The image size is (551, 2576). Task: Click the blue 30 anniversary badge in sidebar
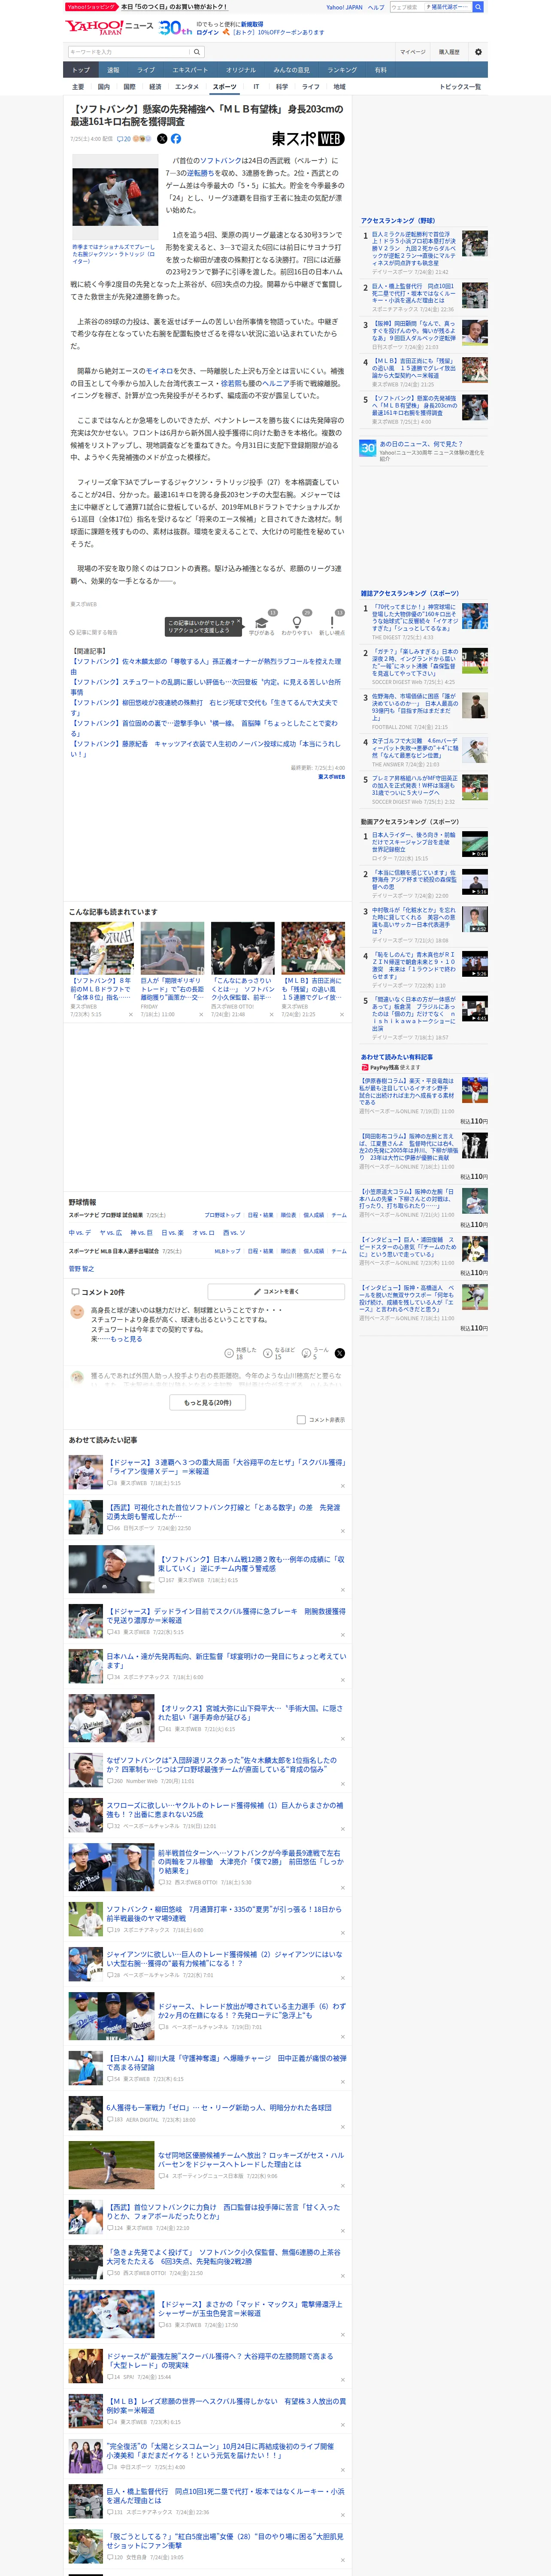pos(368,448)
